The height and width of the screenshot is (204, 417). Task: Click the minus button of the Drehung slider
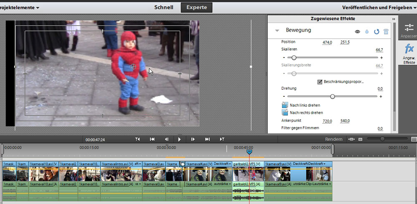[x=284, y=97]
